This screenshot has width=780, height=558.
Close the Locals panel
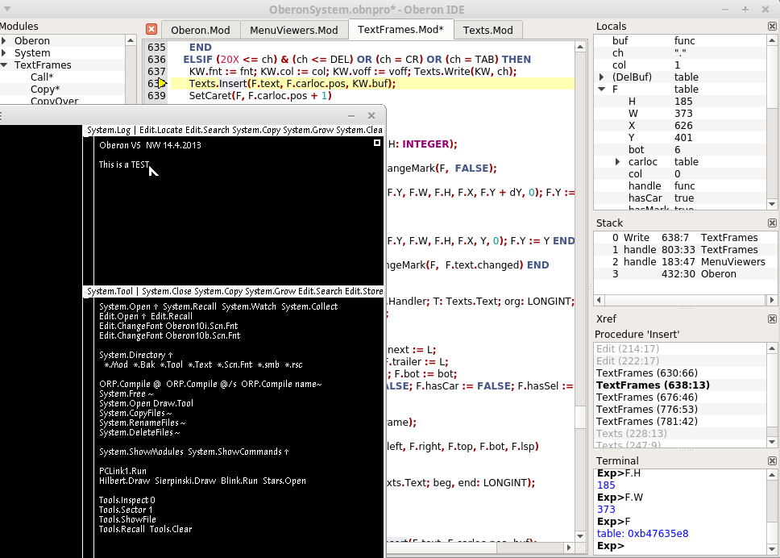click(771, 27)
